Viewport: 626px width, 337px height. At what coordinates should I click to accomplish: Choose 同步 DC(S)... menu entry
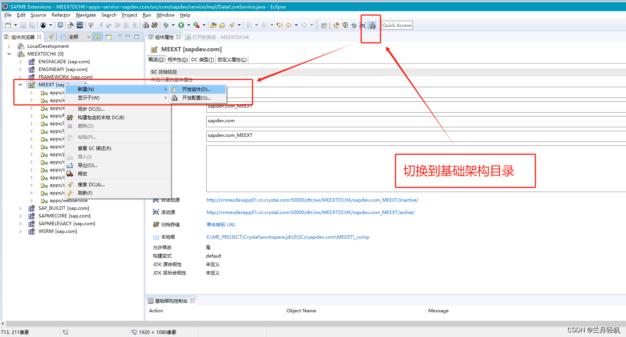coord(118,109)
